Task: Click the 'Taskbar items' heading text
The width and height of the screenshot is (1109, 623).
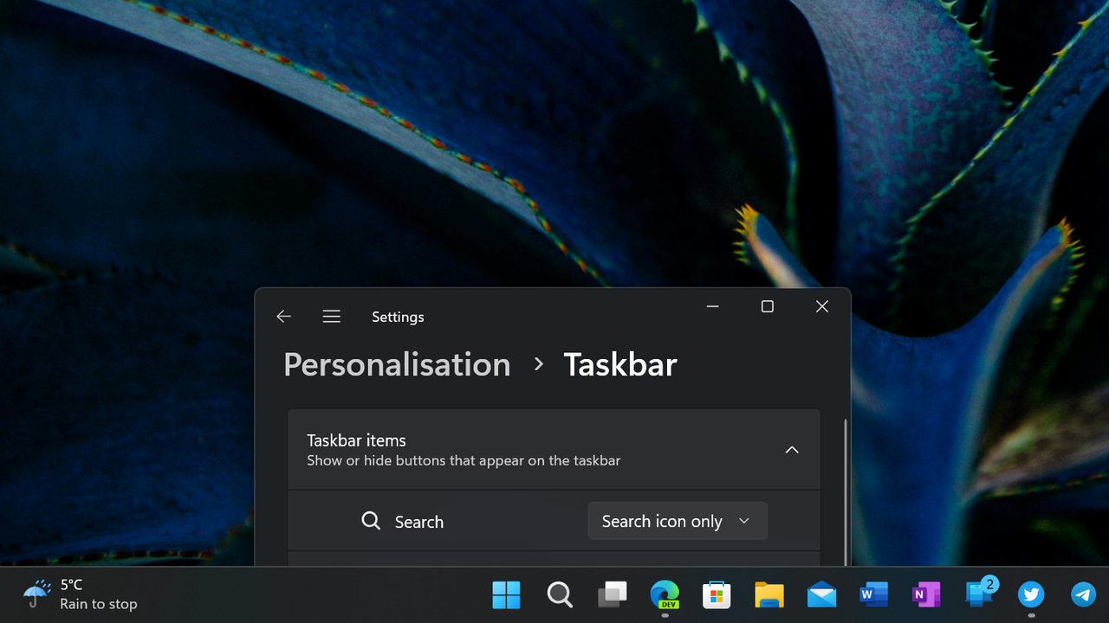Action: (x=356, y=440)
